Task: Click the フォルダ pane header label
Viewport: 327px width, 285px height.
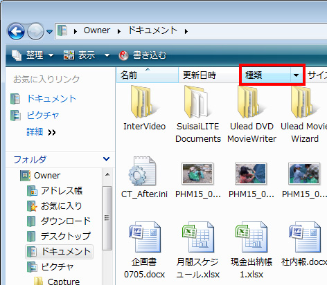Action: (x=30, y=159)
